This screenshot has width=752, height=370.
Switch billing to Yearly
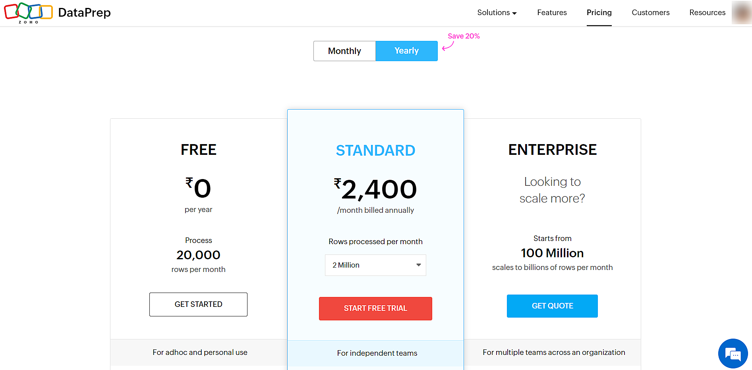coord(406,51)
